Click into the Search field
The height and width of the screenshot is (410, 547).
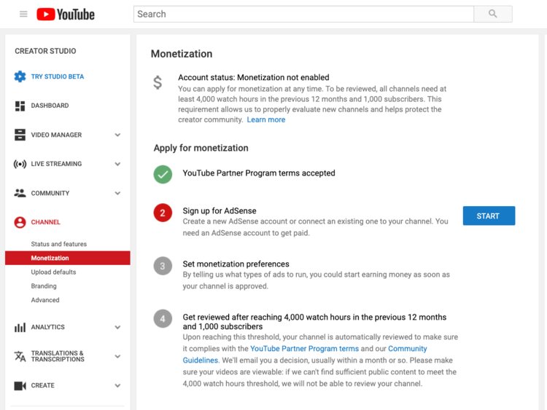(x=303, y=14)
